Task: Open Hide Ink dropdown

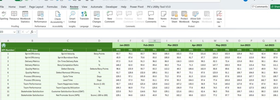Action: (x=219, y=17)
